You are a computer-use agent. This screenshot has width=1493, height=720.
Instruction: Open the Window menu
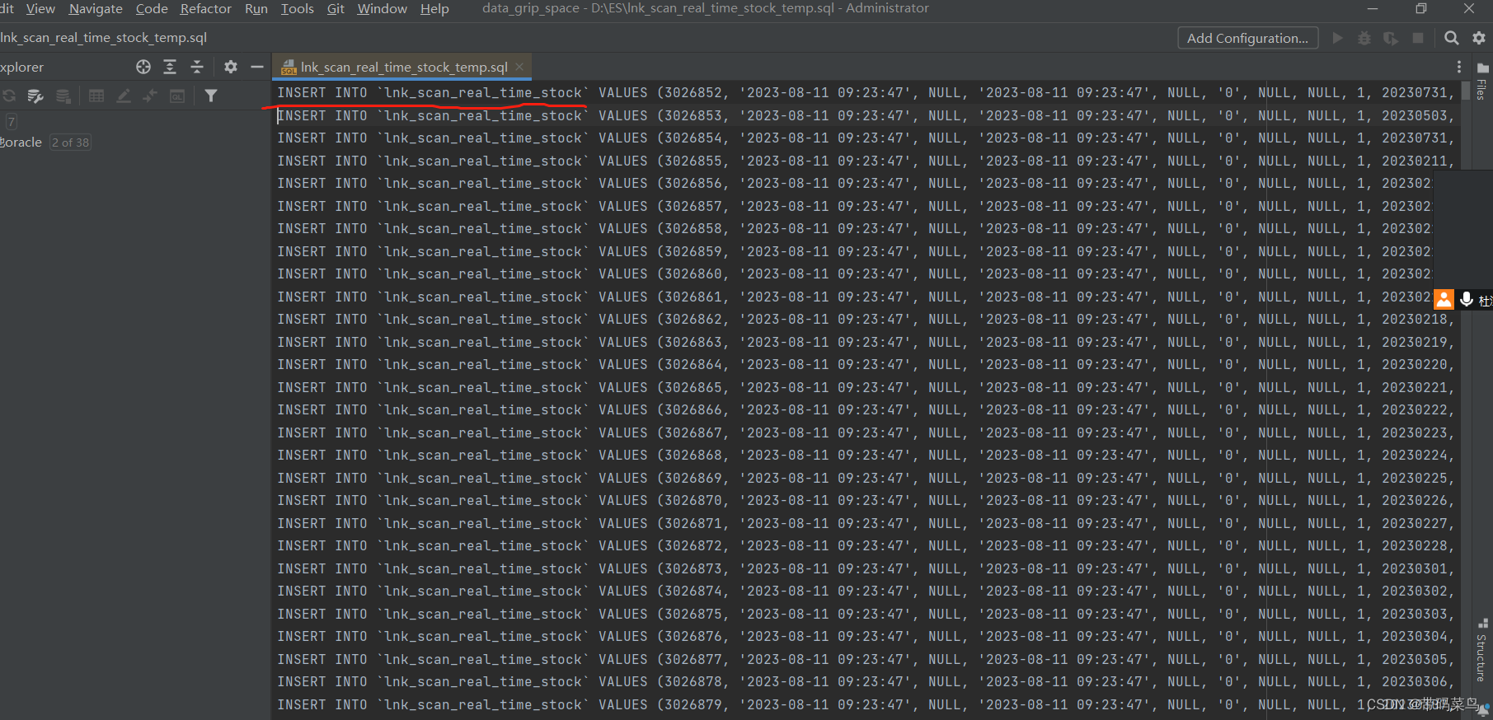coord(383,8)
